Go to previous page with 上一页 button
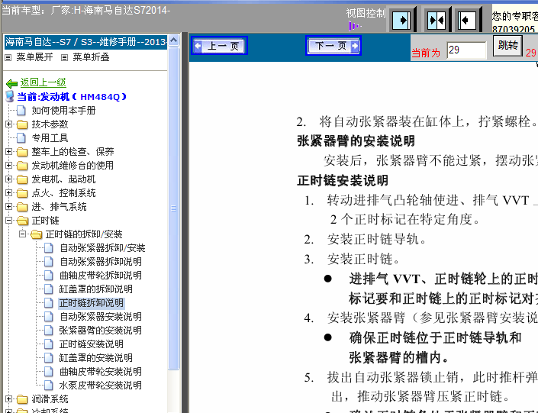The height and width of the screenshot is (413, 538). tap(219, 46)
